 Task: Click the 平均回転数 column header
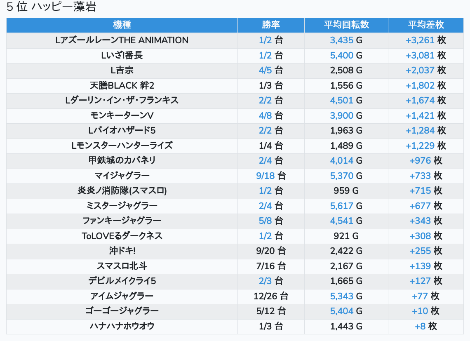[x=346, y=25]
